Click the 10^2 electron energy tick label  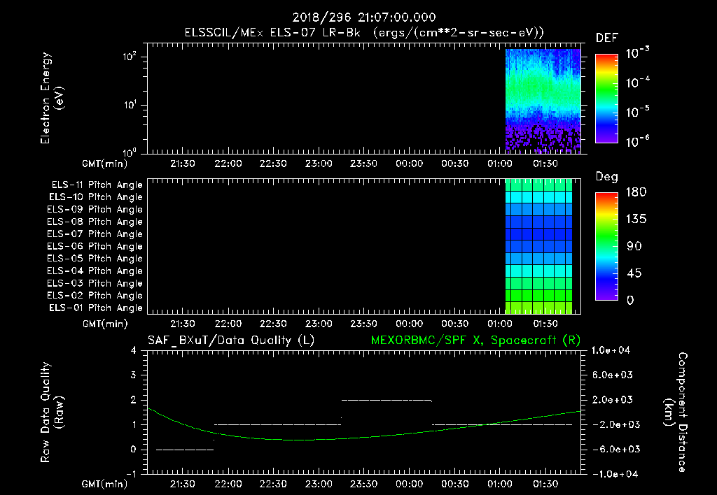tap(130, 57)
